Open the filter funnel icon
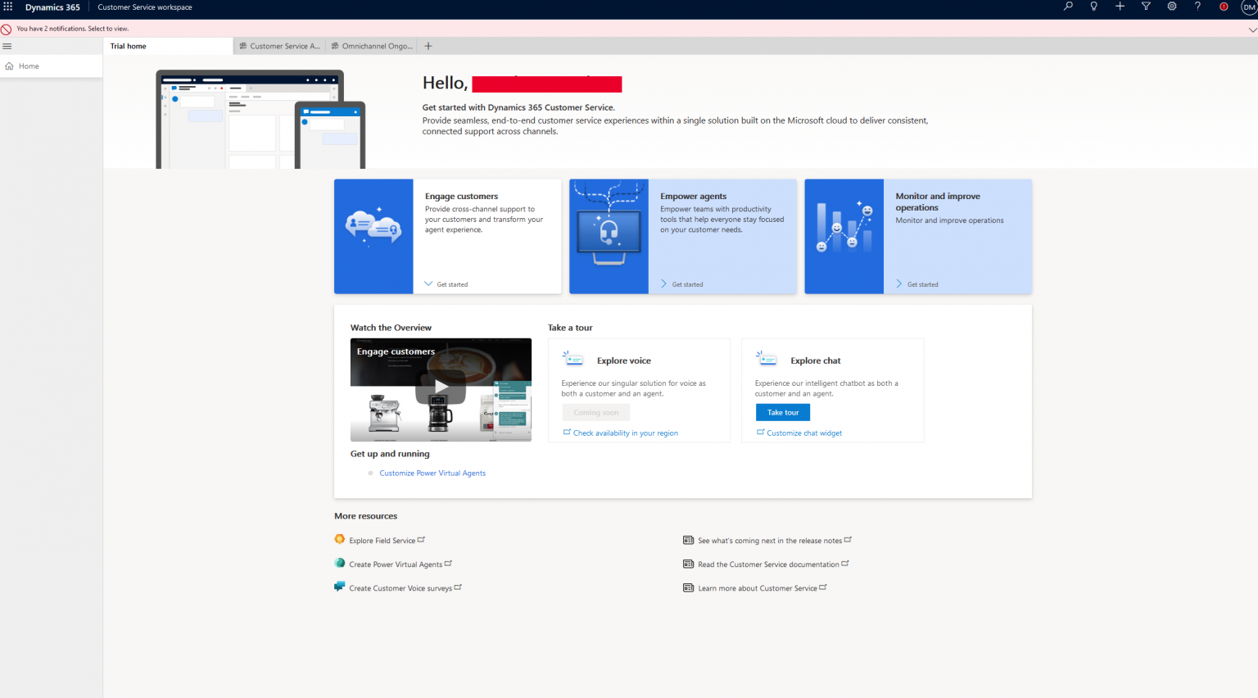The height and width of the screenshot is (698, 1258). [1146, 7]
